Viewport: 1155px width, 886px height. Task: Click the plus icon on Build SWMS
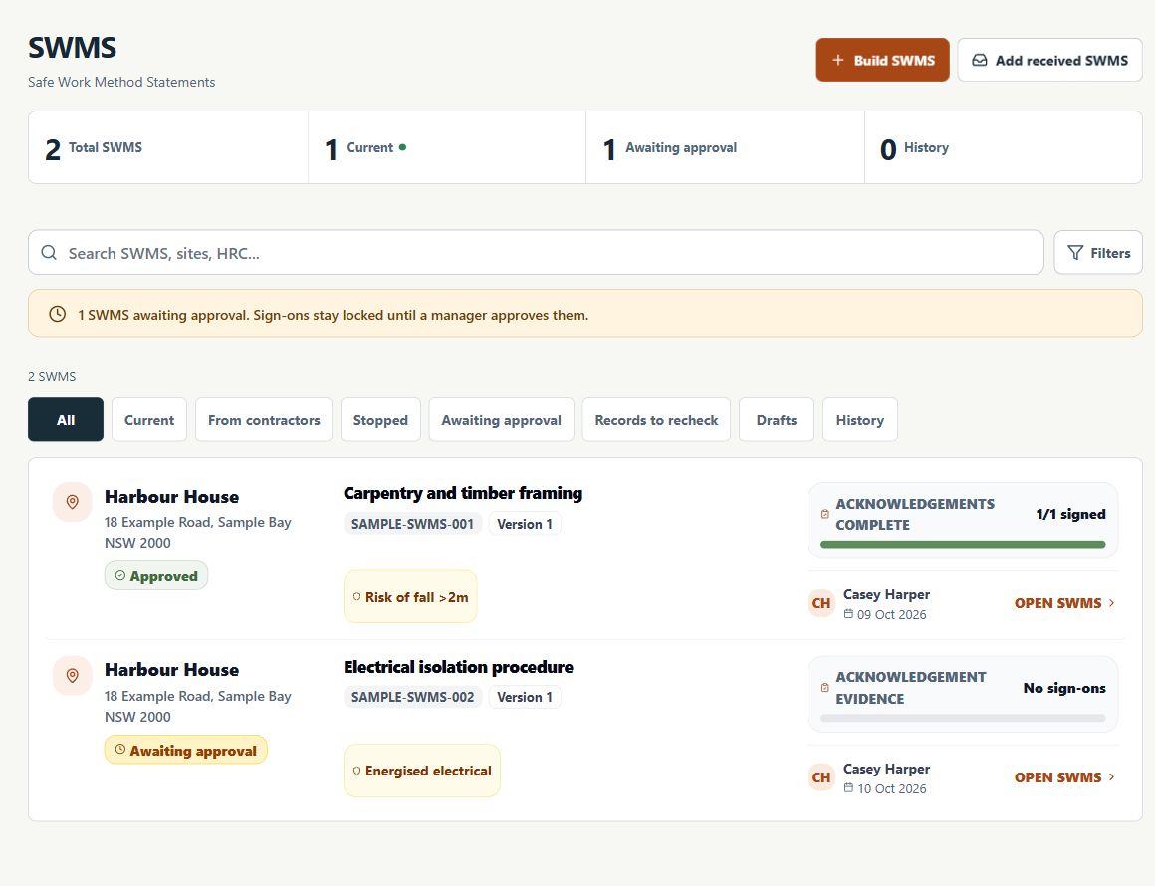[838, 60]
